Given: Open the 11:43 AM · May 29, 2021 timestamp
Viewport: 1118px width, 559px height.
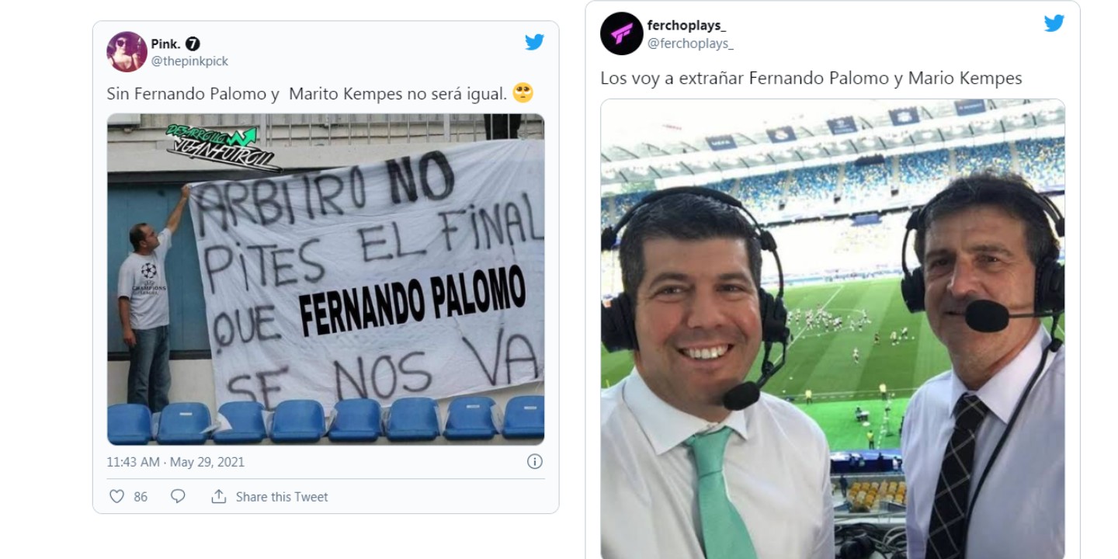Looking at the screenshot, I should tap(175, 462).
